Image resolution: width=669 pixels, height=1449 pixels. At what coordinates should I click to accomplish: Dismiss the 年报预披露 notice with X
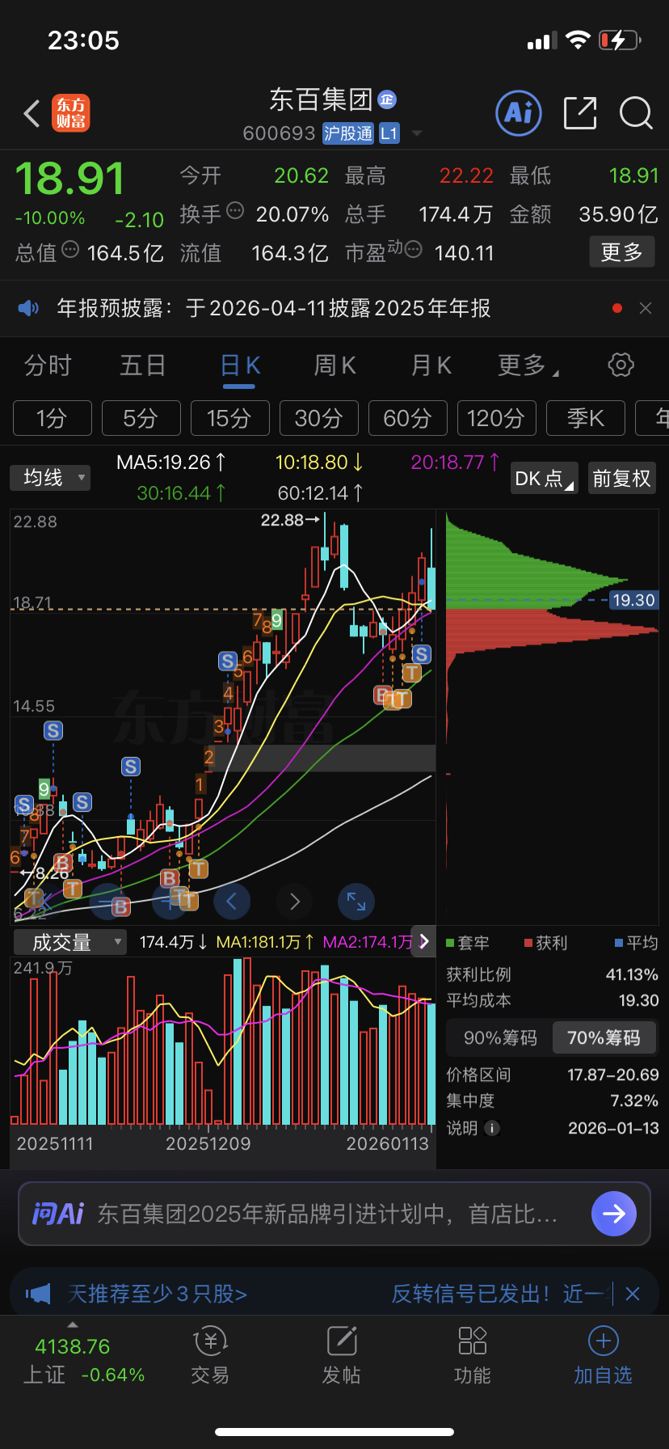point(646,308)
